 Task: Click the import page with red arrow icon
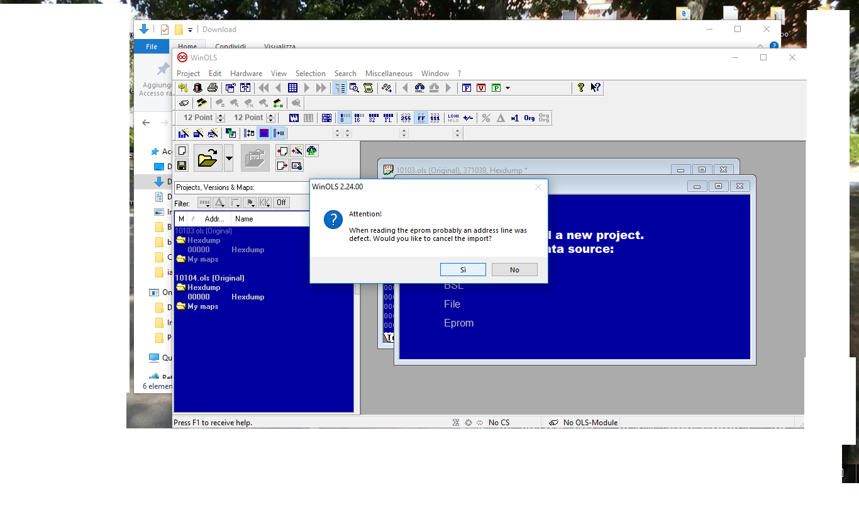pos(282,151)
